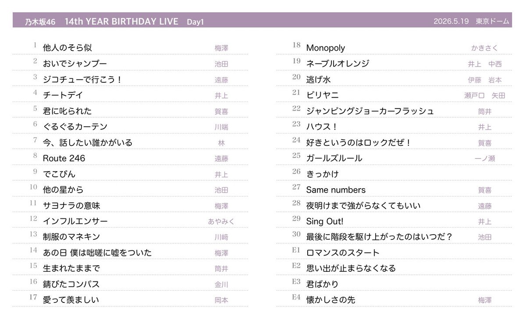Select 最後に階段を駆け上がったのはいつだ？
This screenshot has height=309, width=526.
(379, 237)
